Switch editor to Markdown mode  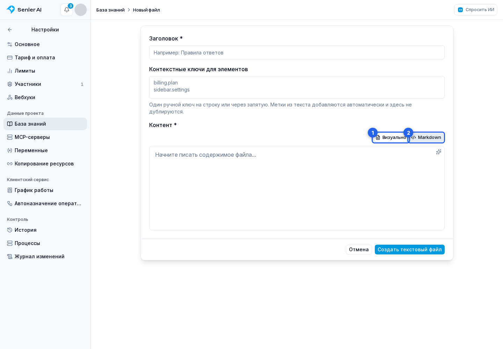pyautogui.click(x=427, y=138)
